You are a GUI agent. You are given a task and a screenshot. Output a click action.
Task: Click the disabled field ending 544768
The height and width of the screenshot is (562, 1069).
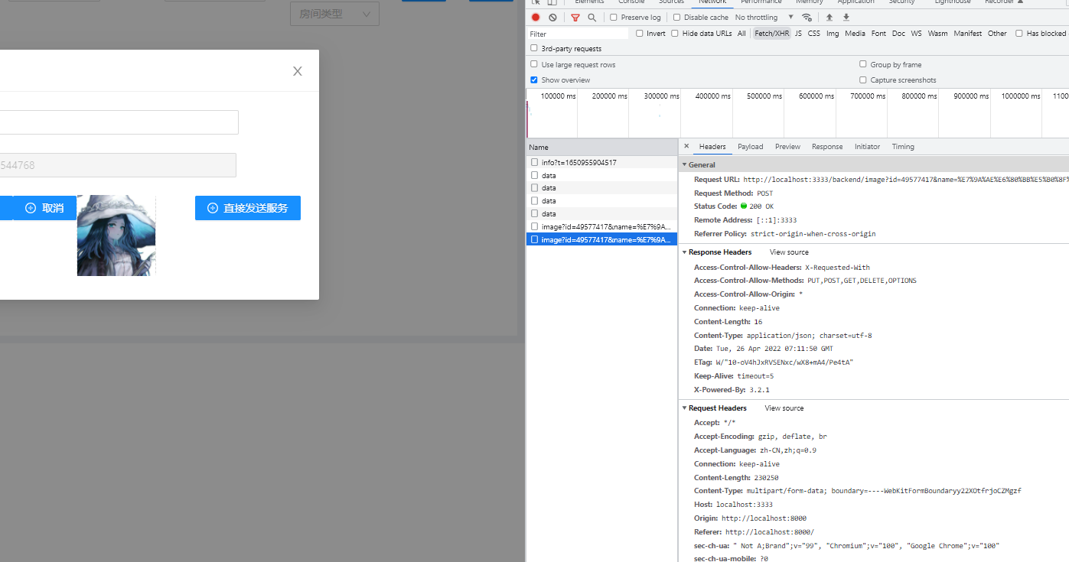(117, 165)
